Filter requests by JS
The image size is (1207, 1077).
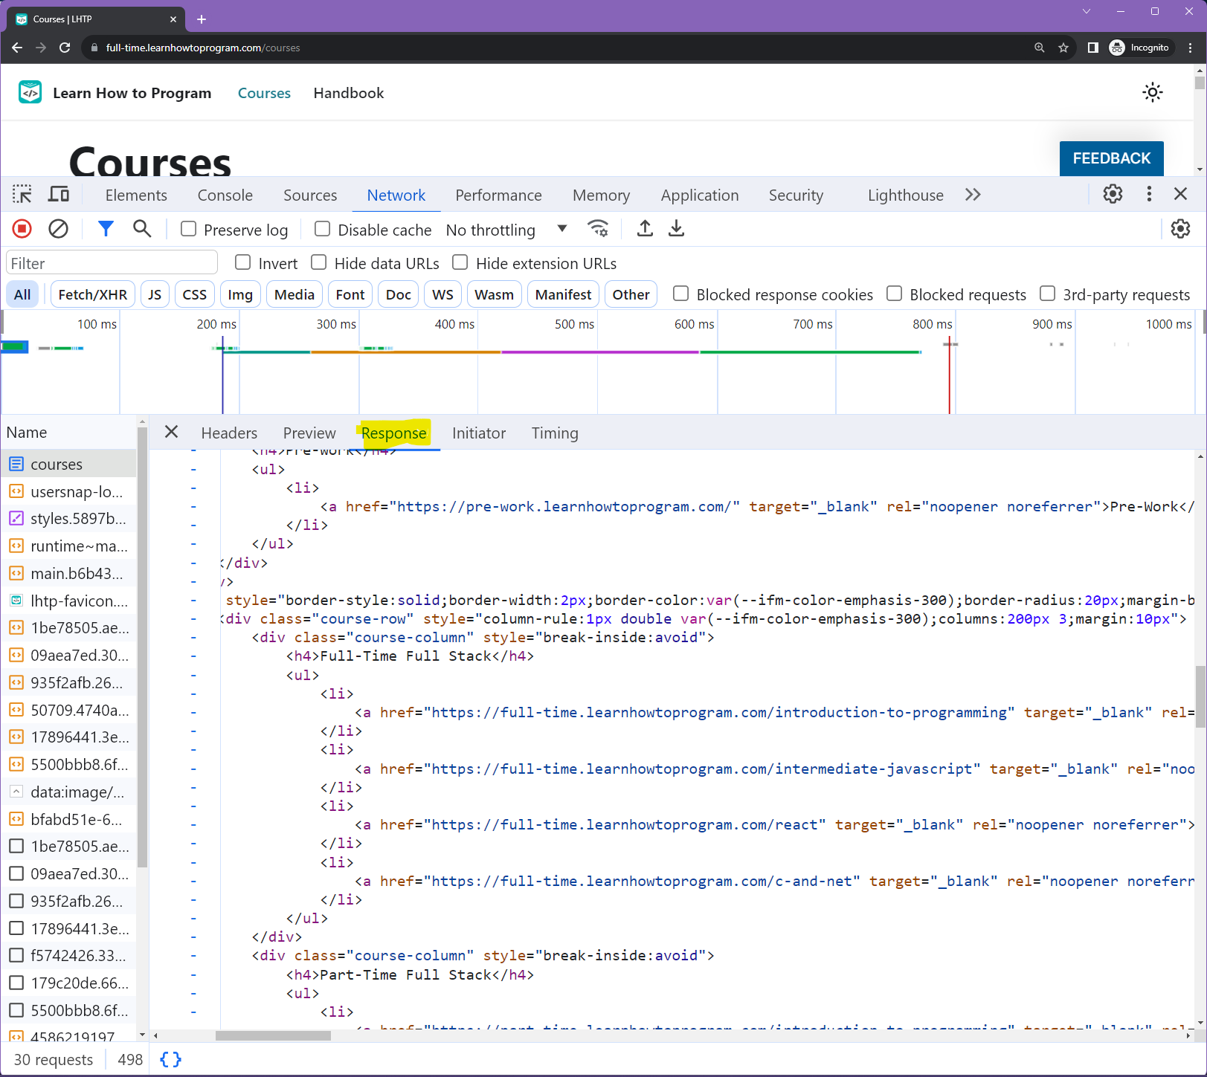(155, 294)
